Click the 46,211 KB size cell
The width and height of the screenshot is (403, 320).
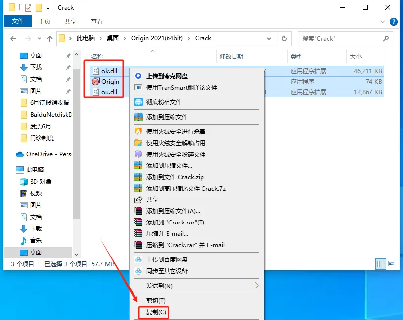pyautogui.click(x=368, y=71)
